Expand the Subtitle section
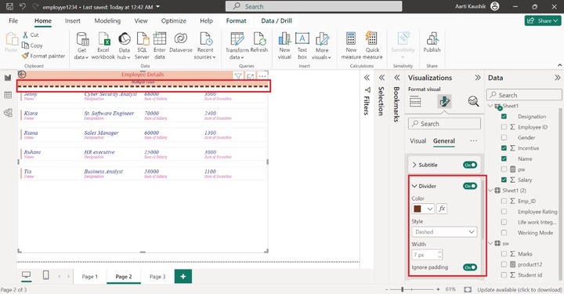The width and height of the screenshot is (564, 294). coord(414,165)
